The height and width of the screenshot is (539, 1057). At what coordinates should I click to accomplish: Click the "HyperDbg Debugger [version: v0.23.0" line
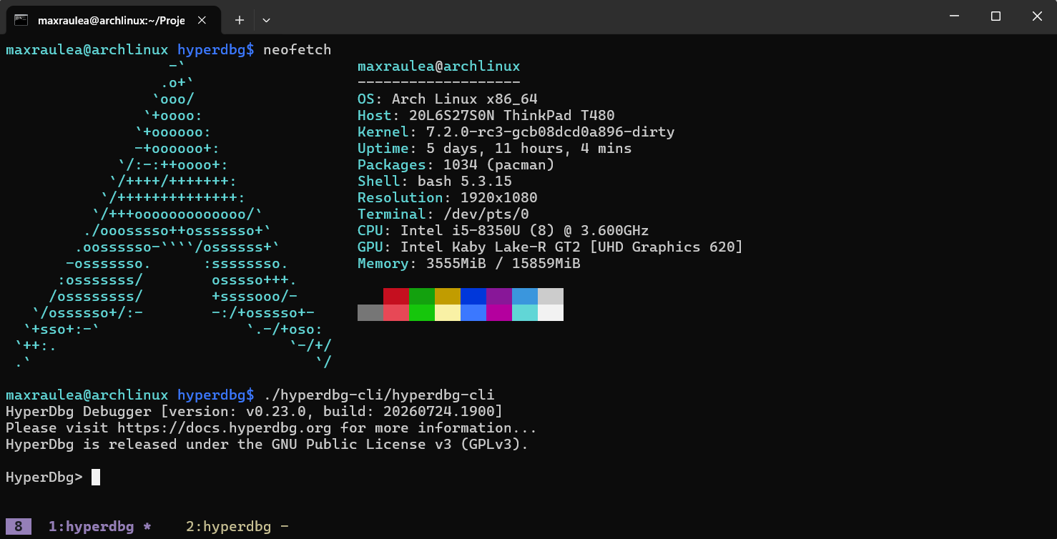point(160,412)
